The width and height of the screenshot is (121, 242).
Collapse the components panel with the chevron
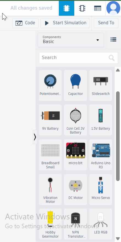tap(35, 137)
